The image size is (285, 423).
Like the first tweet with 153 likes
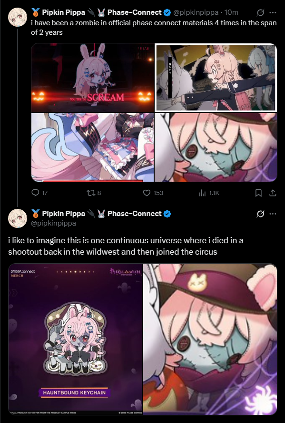(147, 193)
